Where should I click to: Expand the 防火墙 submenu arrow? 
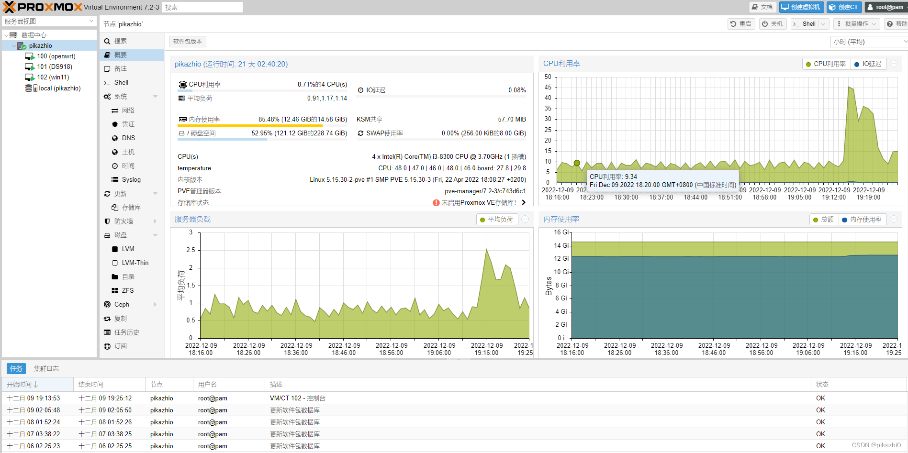click(155, 221)
